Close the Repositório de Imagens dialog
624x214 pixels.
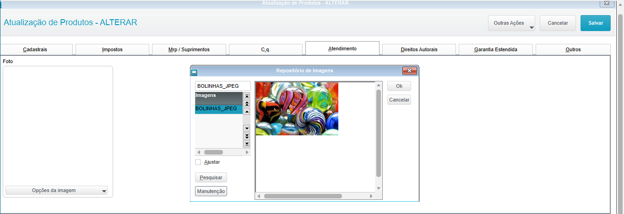click(409, 71)
